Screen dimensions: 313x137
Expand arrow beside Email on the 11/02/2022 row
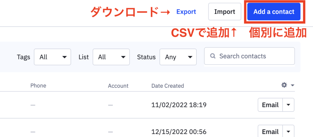(x=289, y=105)
